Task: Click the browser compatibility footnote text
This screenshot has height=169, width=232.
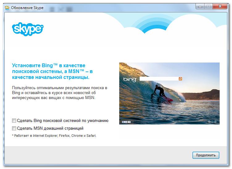Action: pos(54,136)
